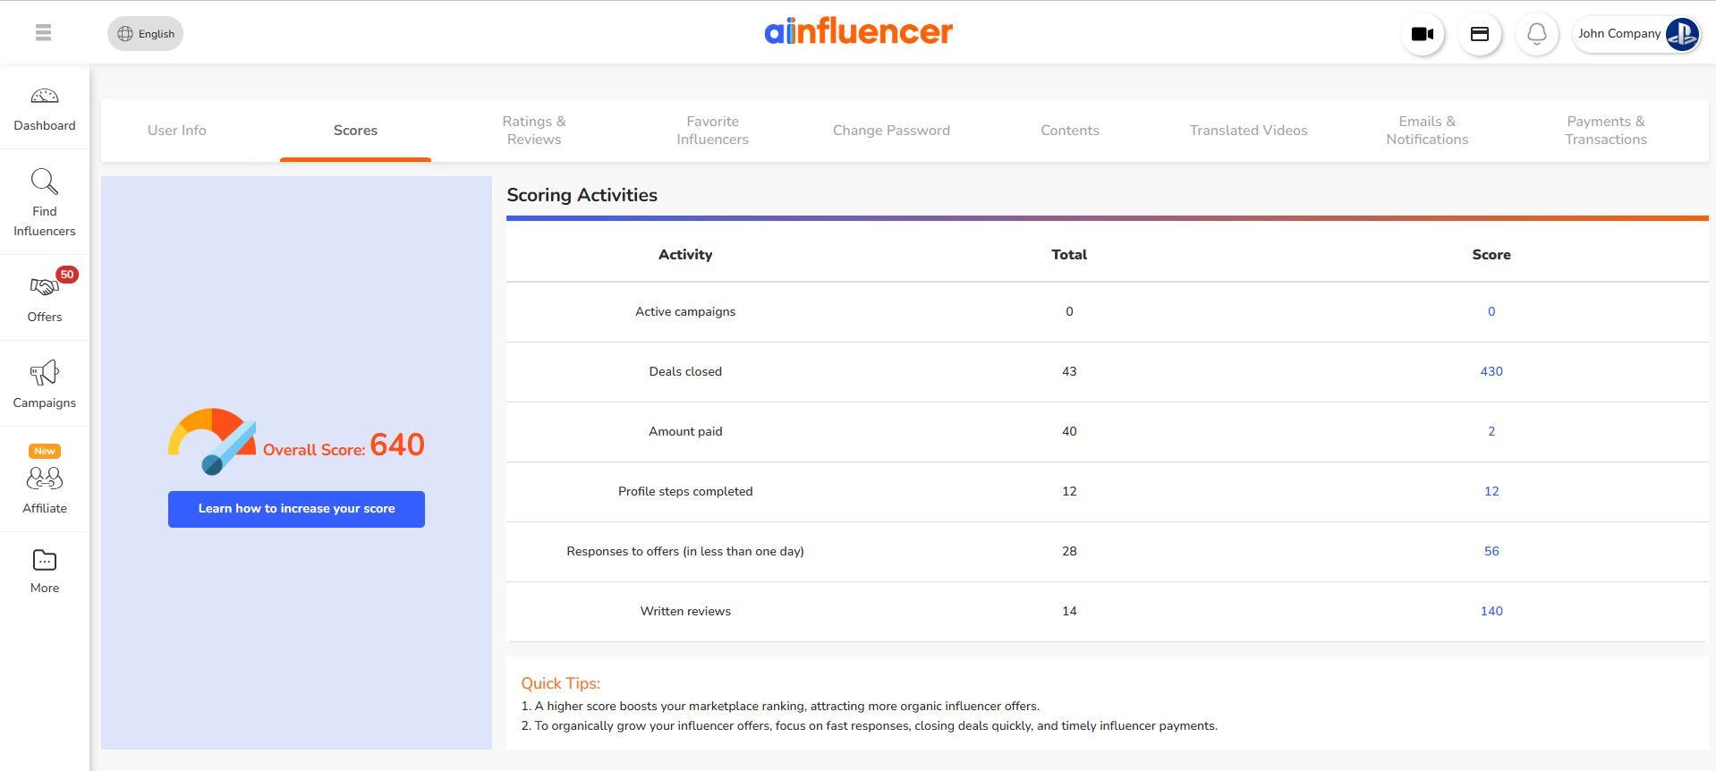Screen dimensions: 1716x771
Task: Click the Active campaigns score 0
Action: 1491,312
